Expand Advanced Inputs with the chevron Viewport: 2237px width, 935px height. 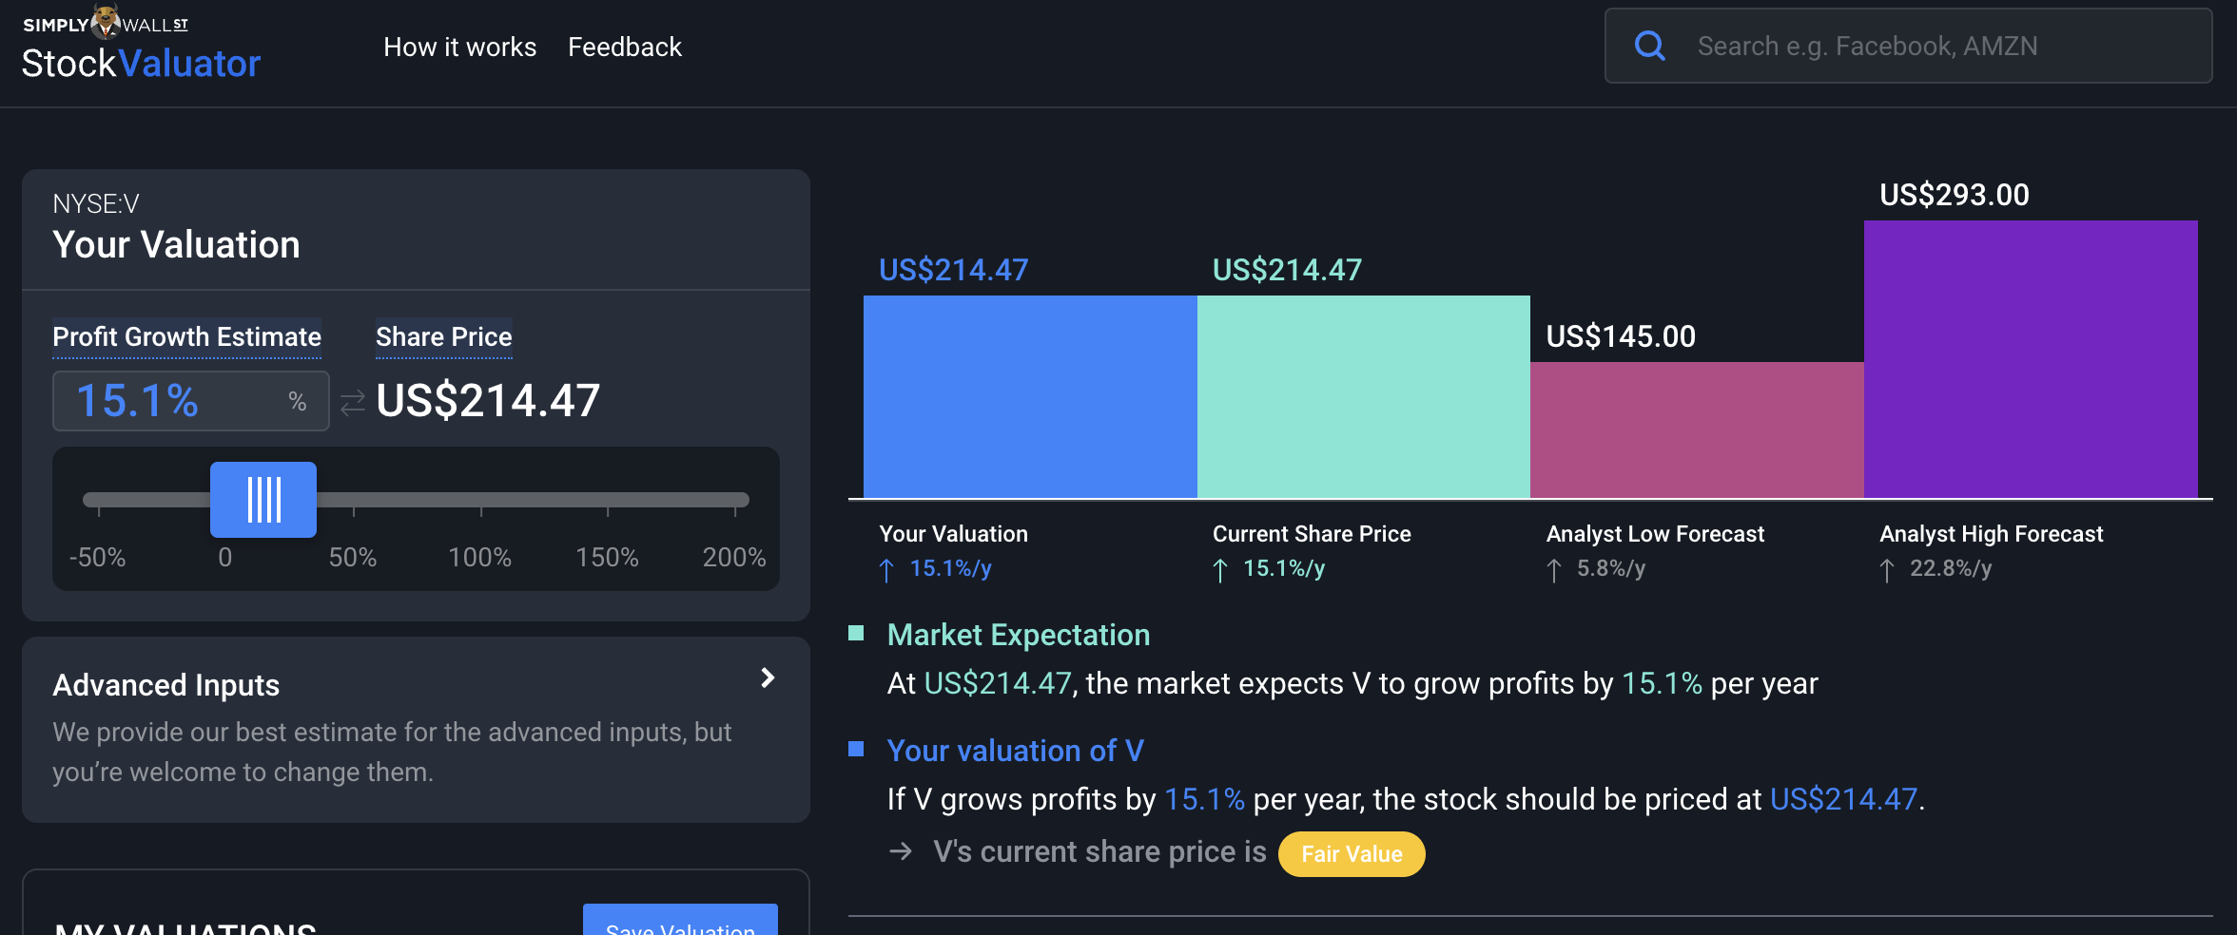pos(768,677)
